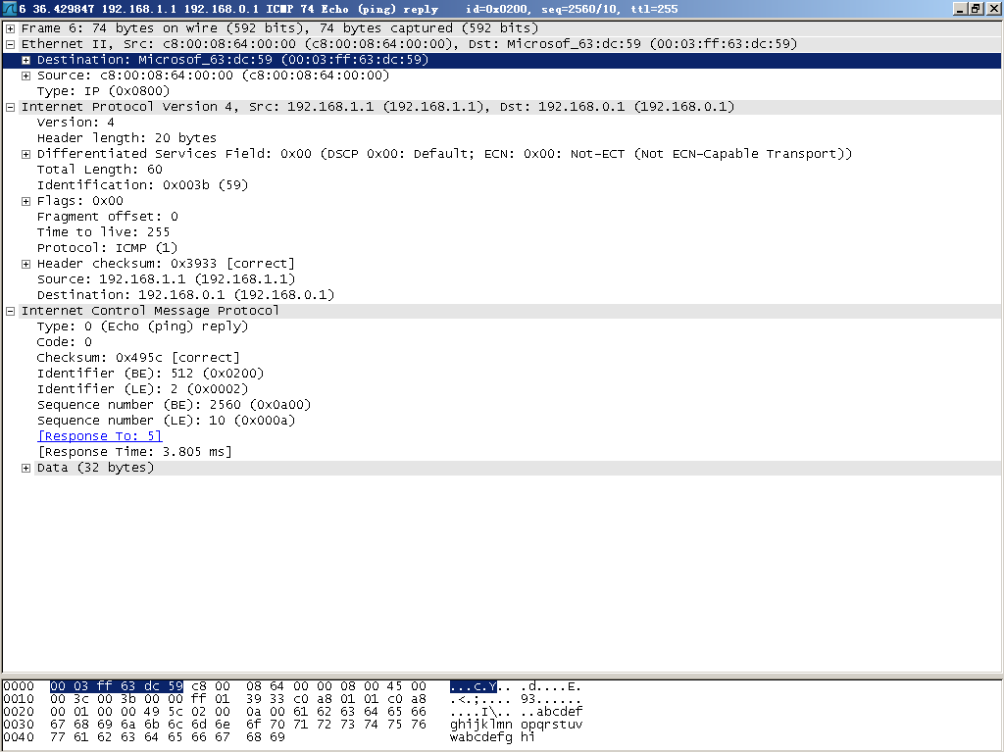Click hex offset label 0020

tap(19, 712)
